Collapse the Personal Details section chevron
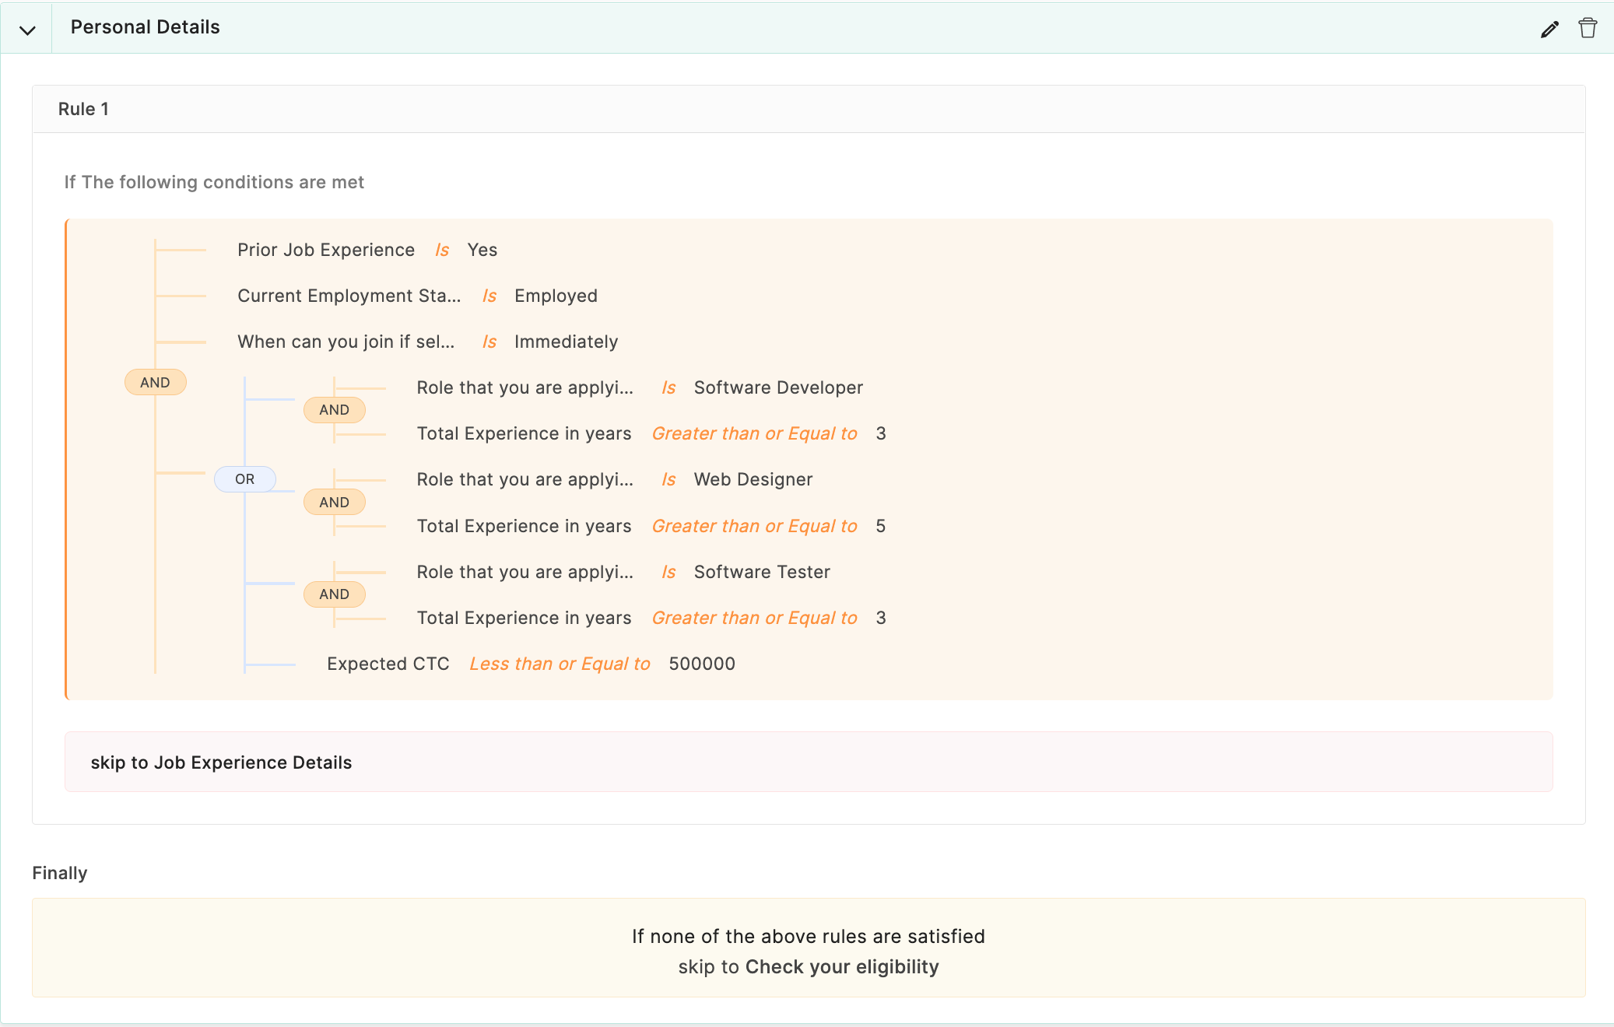This screenshot has width=1614, height=1027. [27, 30]
